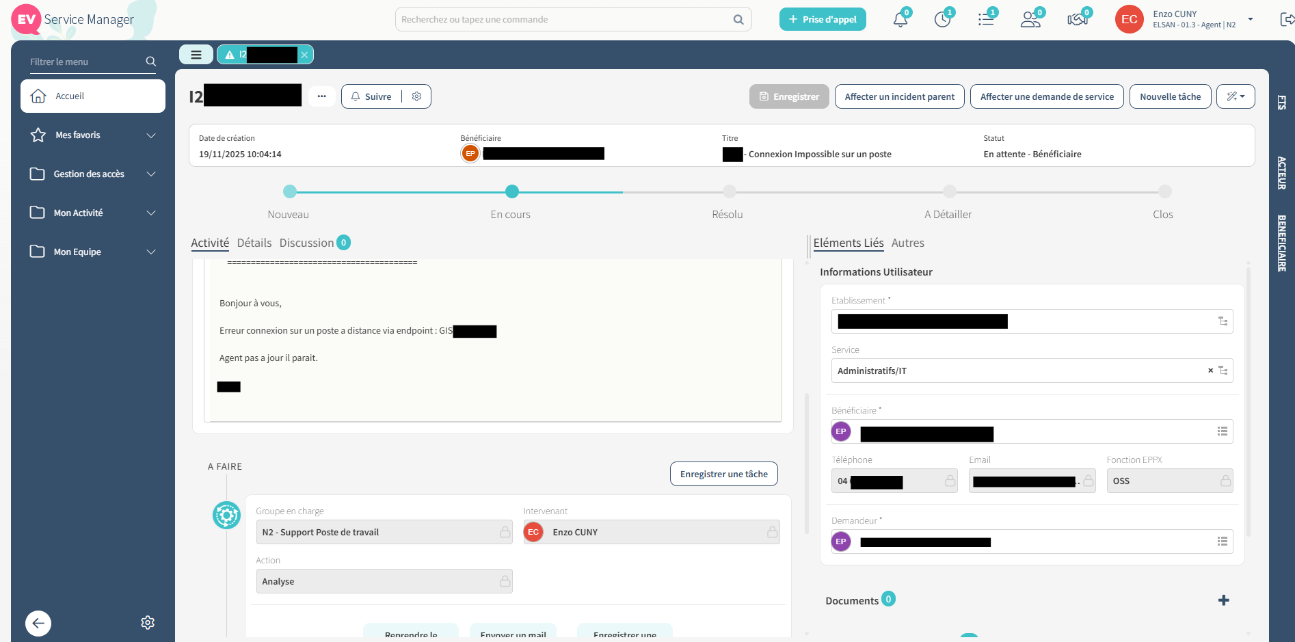Open the handshake icon in header
This screenshot has height=642, width=1295.
coord(1078,19)
